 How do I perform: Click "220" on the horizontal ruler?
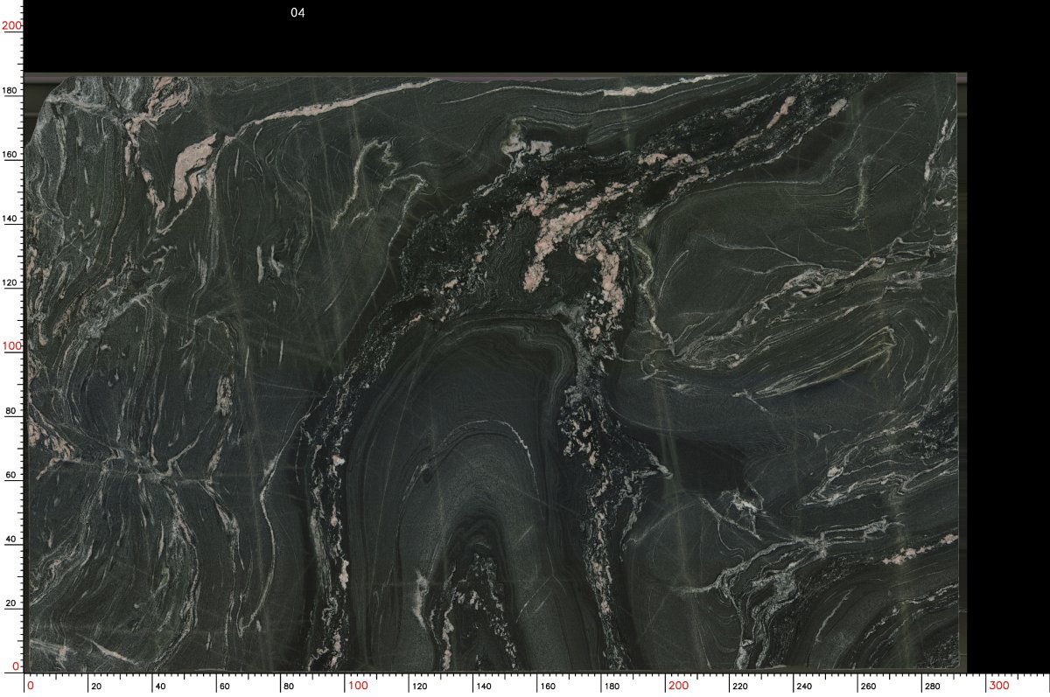coord(740,687)
